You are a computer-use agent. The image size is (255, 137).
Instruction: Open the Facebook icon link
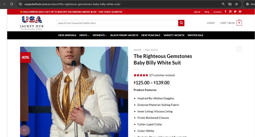(225, 11)
